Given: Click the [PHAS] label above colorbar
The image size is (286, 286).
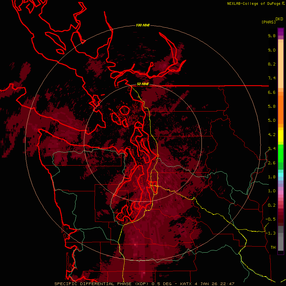Looking at the screenshot, I should 269,22.
